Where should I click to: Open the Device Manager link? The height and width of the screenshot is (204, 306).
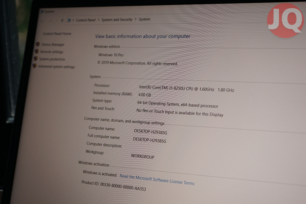[x=53, y=45]
